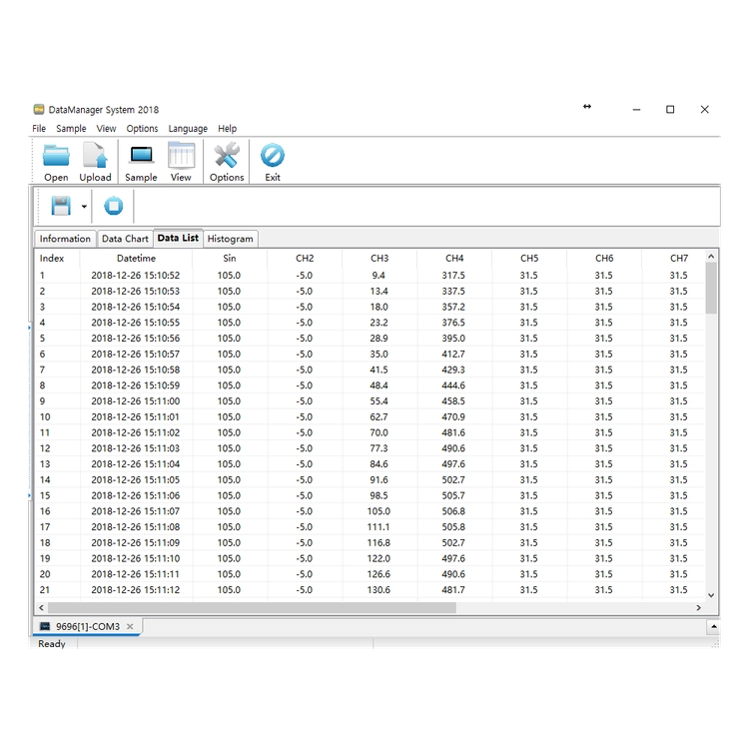Click CH3 value 130.6

pyautogui.click(x=378, y=590)
